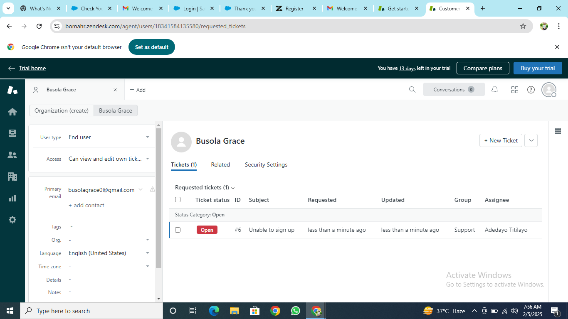Switch to the Register browser tab

click(296, 8)
